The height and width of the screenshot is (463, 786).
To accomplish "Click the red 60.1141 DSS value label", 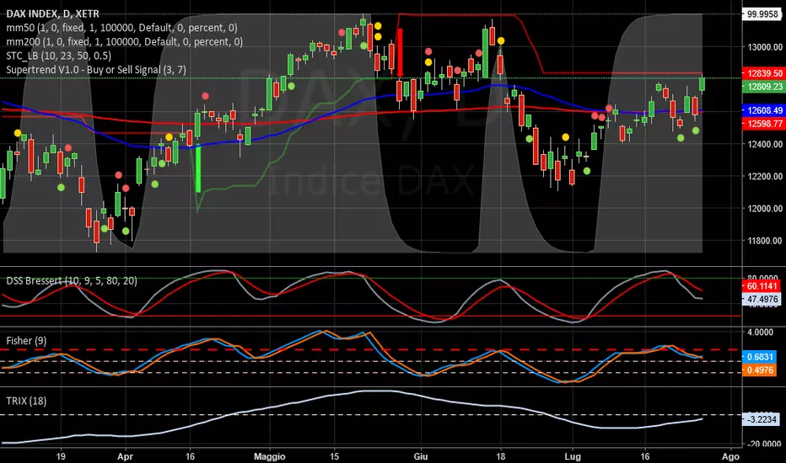I will 761,286.
